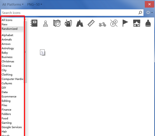155x136 pixels.
Task: Open the gear settings dropdown
Action: (149, 12)
